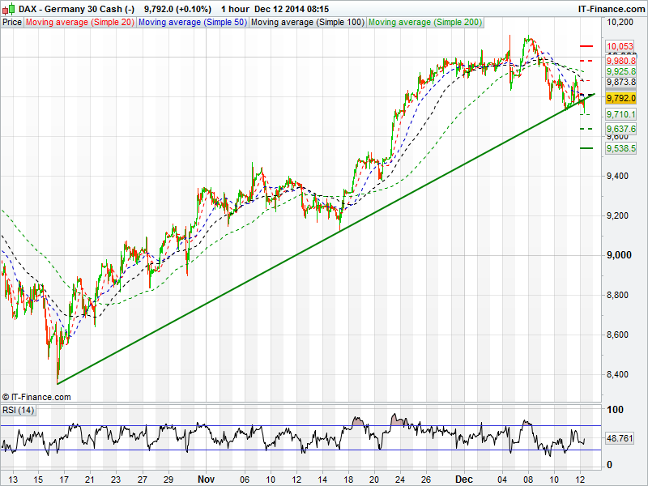Image resolution: width=648 pixels, height=486 pixels.
Task: Click the 48.761 RSI value tag
Action: [x=620, y=437]
